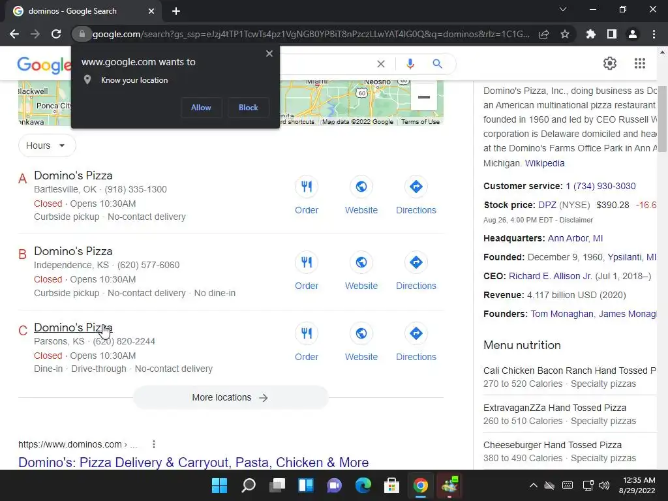
Task: Click the browser forward arrow
Action: [35, 34]
